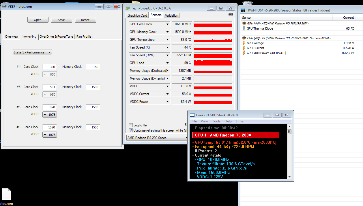
Task: Open the VDDC Power sensor dropdown
Action: [x=167, y=102]
